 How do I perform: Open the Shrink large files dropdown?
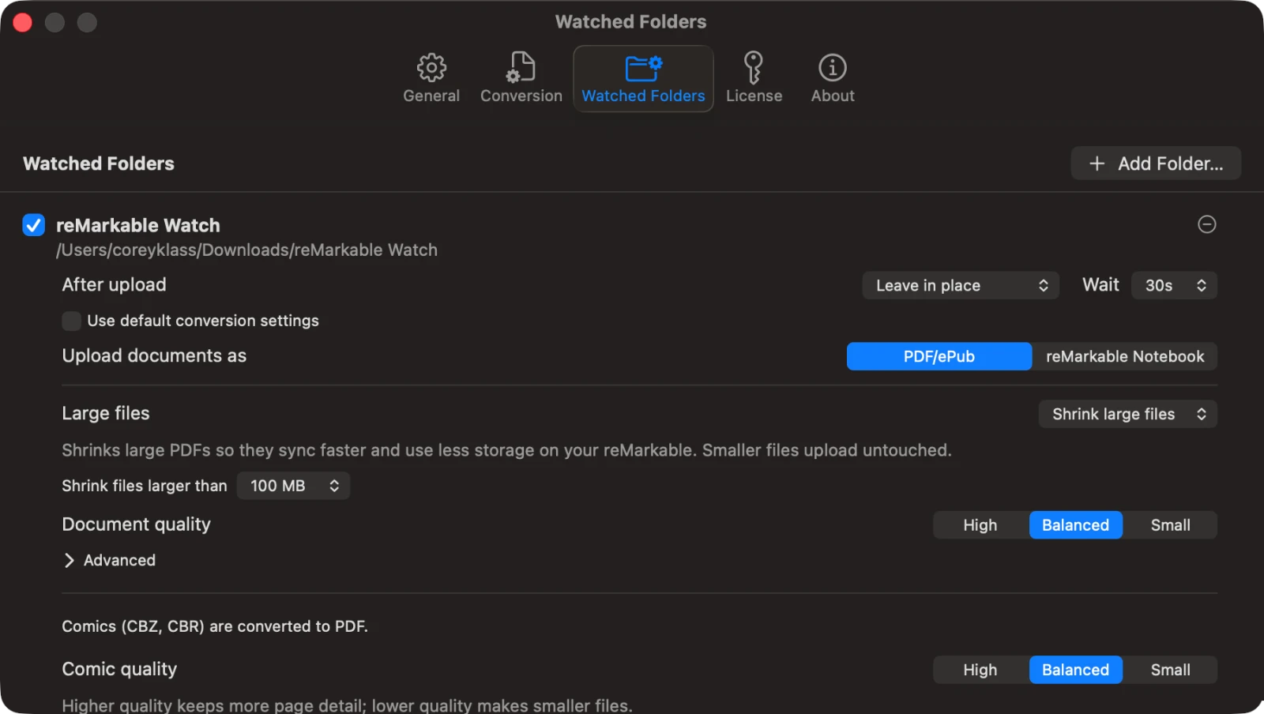tap(1127, 414)
